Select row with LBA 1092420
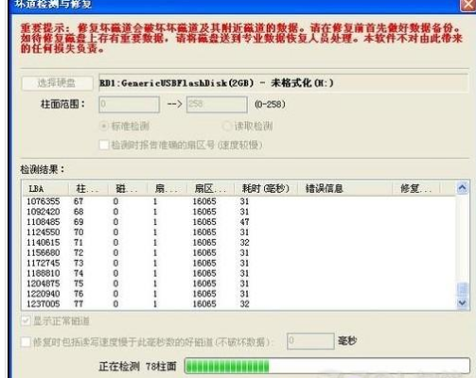Screen dimensions: 476x378 [238, 212]
